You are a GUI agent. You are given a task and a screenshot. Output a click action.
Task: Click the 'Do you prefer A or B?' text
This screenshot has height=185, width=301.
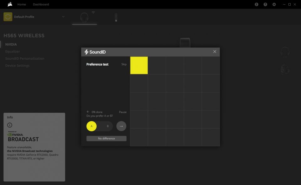(100, 116)
